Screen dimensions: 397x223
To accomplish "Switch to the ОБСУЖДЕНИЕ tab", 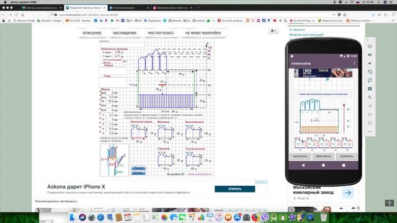I will tap(125, 33).
